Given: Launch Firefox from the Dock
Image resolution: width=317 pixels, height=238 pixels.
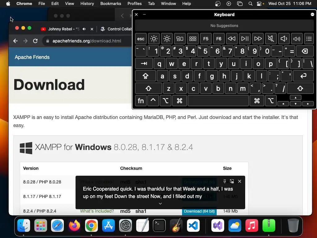Looking at the screenshot, I should [74, 225].
